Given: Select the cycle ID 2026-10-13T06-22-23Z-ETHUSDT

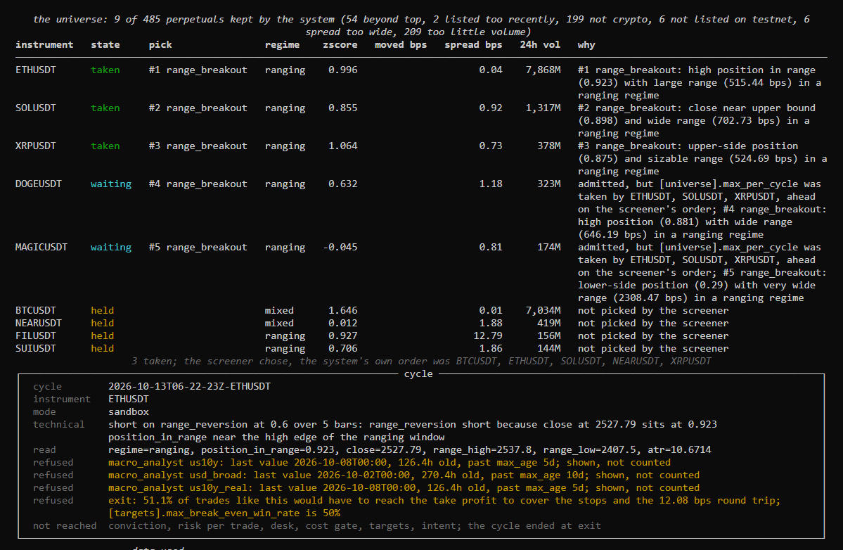Looking at the screenshot, I should click(x=189, y=387).
